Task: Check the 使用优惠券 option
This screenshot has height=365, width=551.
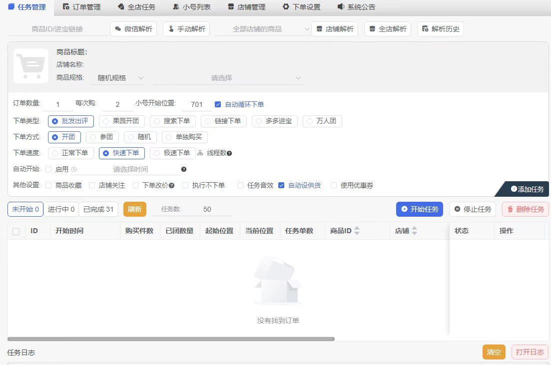Action: pyautogui.click(x=334, y=185)
